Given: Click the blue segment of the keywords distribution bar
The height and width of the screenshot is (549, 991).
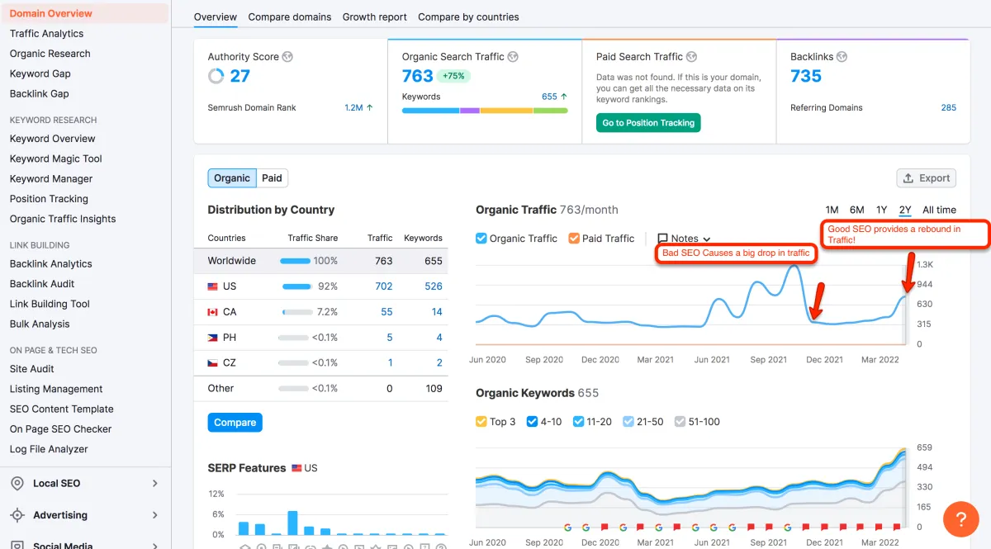Looking at the screenshot, I should (x=430, y=110).
